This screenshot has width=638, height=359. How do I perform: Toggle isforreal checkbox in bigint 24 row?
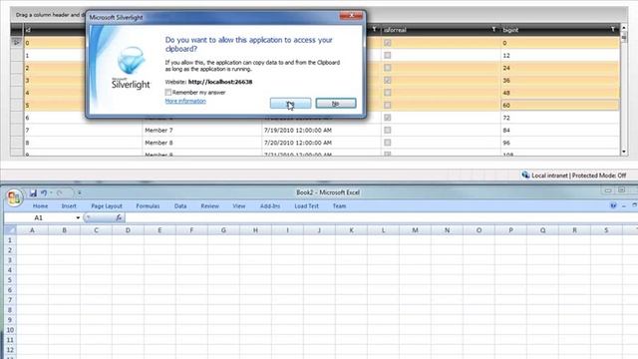tap(388, 68)
